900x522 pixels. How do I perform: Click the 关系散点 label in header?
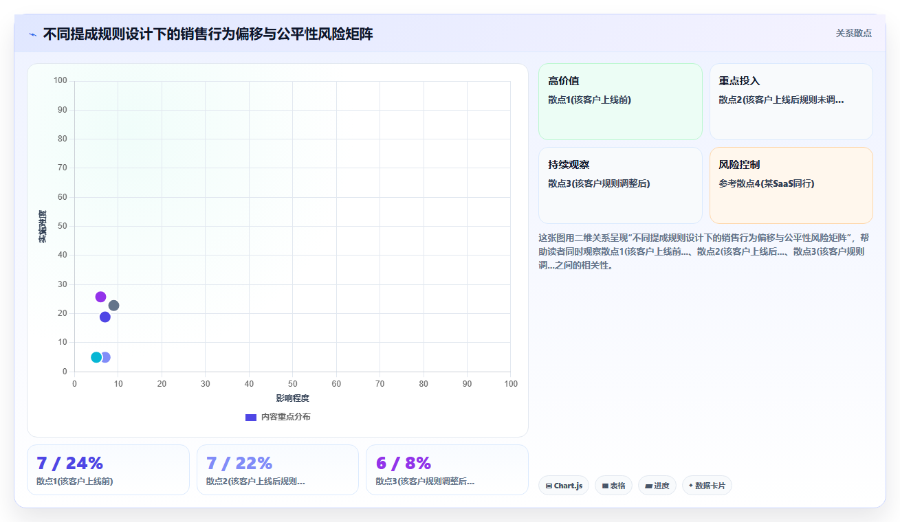coord(853,33)
